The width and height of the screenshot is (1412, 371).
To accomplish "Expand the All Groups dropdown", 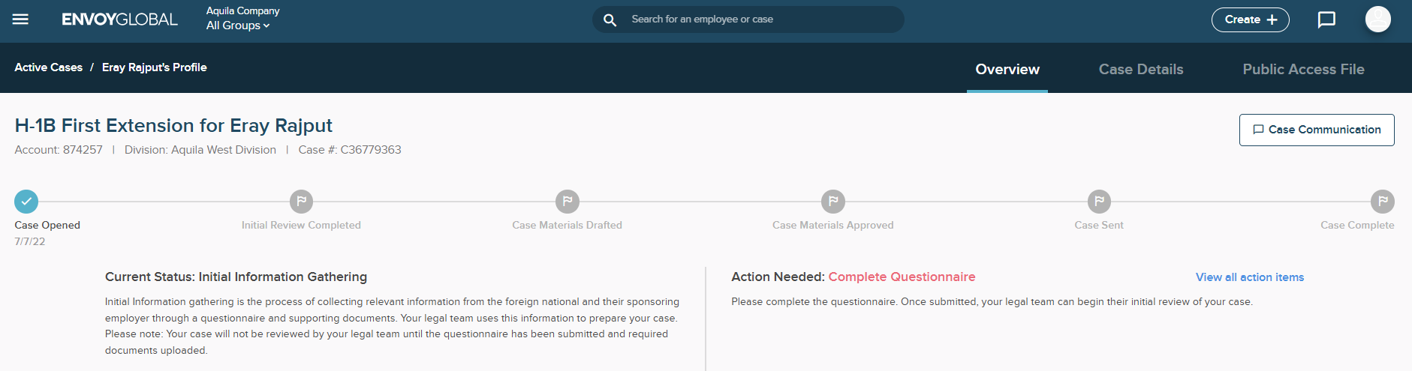I will pos(237,25).
